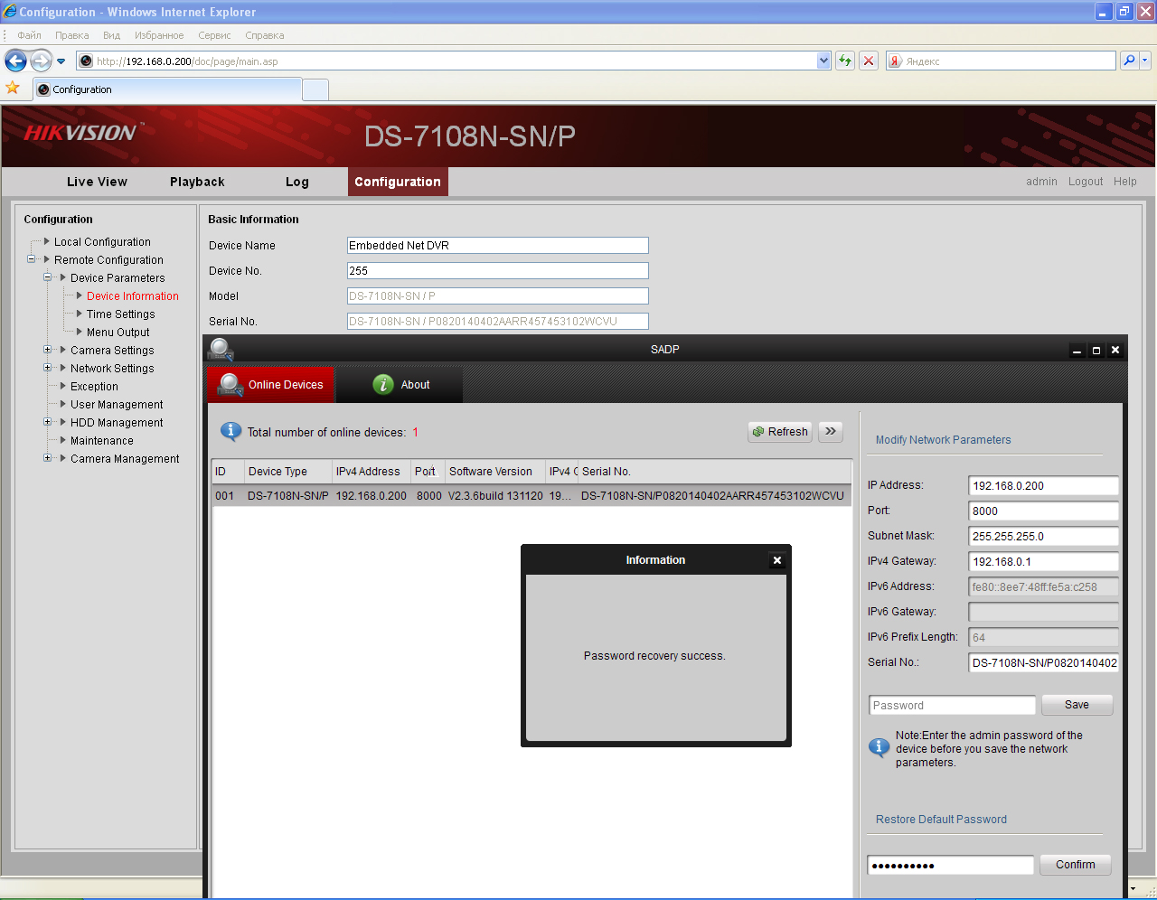
Task: Select User Management tree item
Action: tap(117, 405)
